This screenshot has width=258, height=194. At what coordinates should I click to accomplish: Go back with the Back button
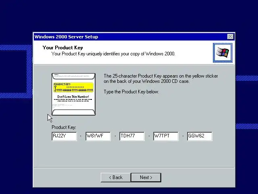pos(116,177)
